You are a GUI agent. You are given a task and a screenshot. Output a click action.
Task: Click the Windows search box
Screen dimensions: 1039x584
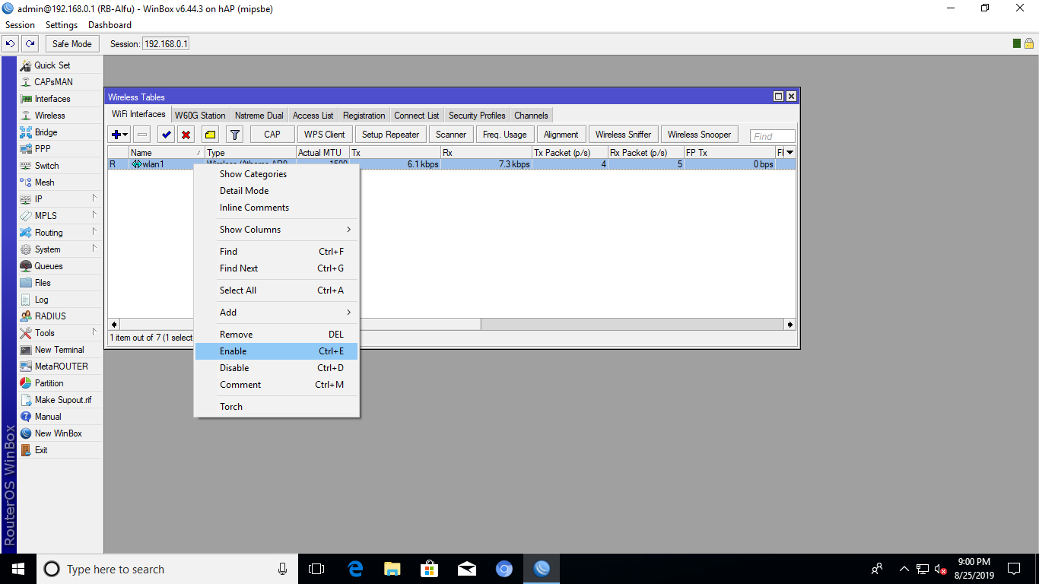tap(167, 569)
